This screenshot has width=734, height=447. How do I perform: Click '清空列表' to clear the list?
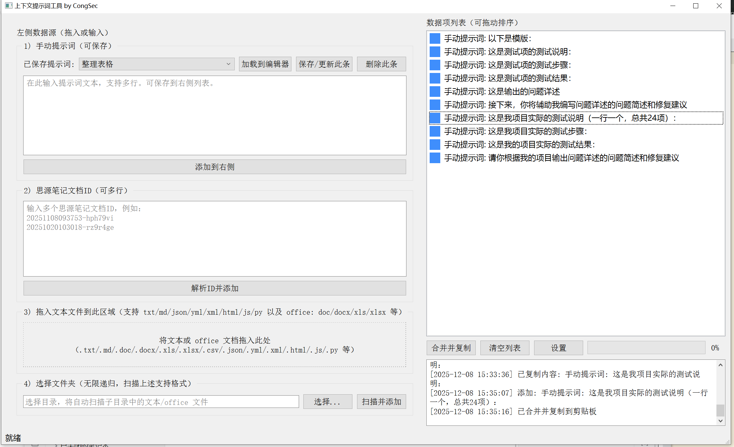click(x=505, y=348)
